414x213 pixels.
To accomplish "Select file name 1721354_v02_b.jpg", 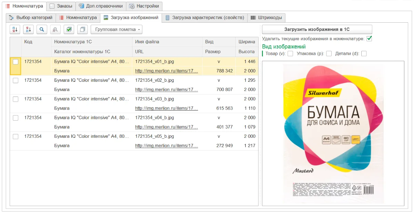I will (154, 80).
